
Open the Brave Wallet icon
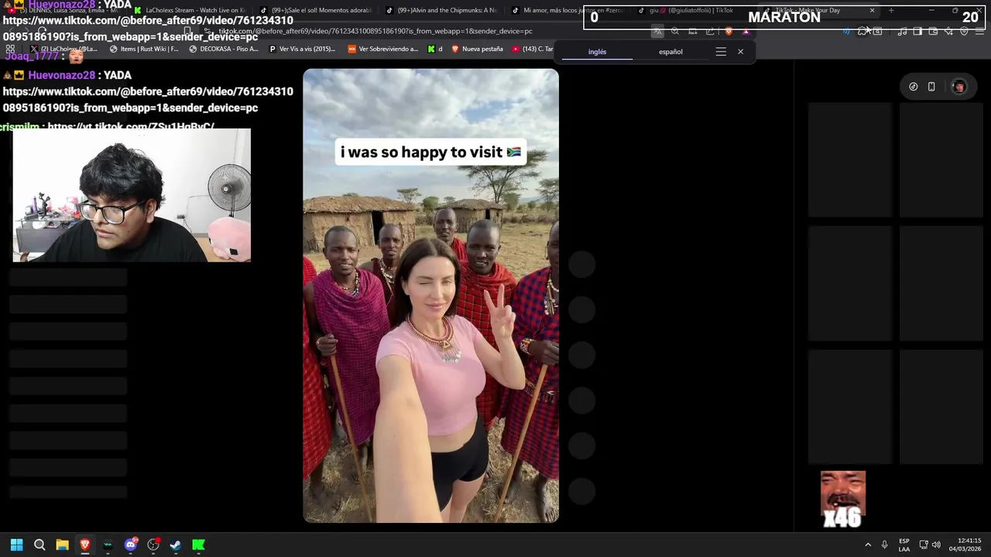pyautogui.click(x=933, y=32)
